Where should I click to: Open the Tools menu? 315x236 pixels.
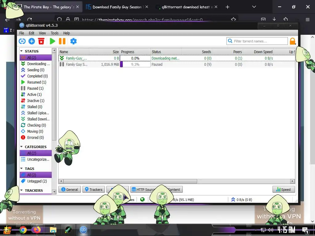point(54,33)
